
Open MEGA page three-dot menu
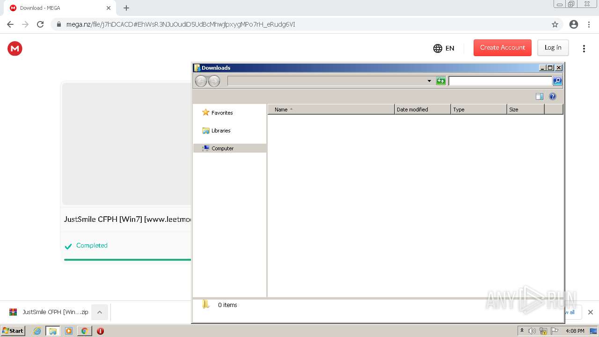click(584, 48)
